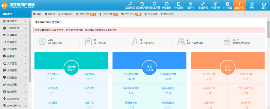Screen dimensions: 270x109
Task: Click the teal 待处理 153个 circle
Action: pos(71,68)
